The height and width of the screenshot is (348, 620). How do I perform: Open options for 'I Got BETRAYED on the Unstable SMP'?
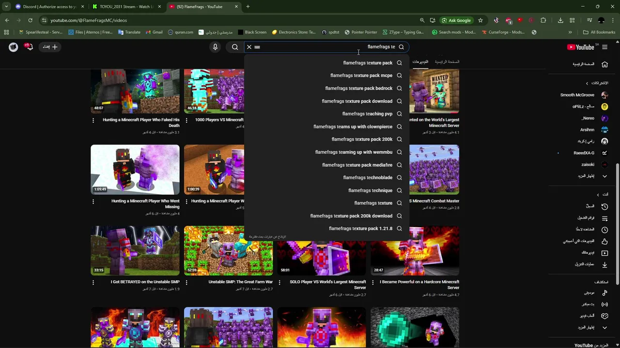point(93,282)
